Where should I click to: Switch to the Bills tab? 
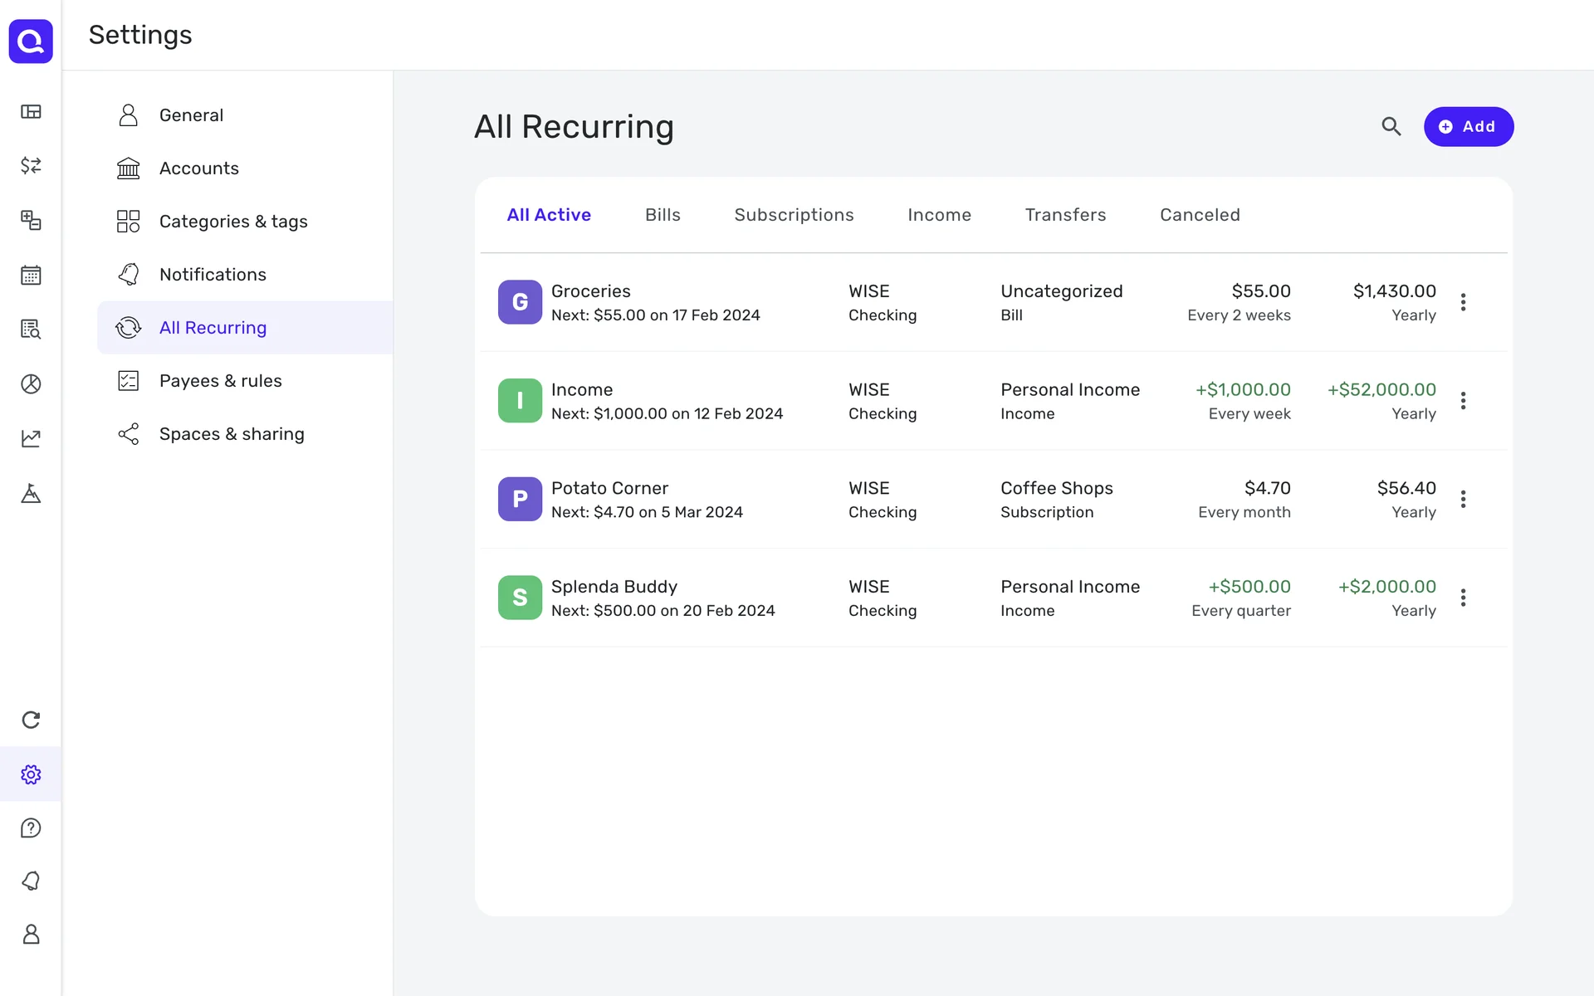tap(663, 215)
